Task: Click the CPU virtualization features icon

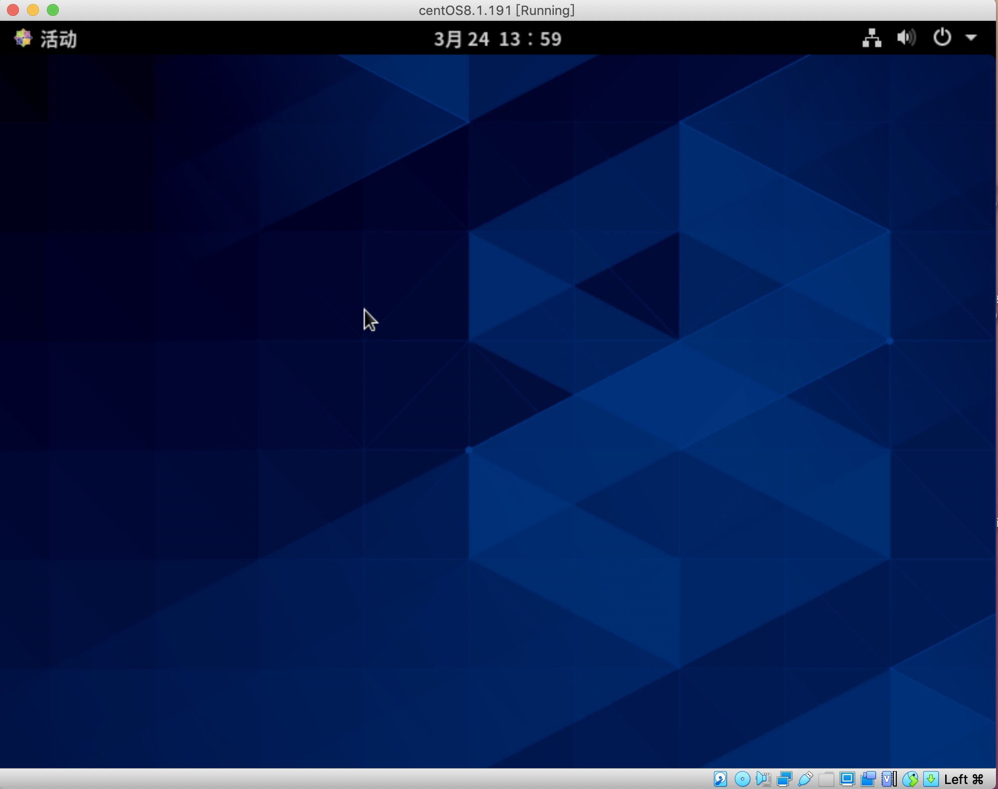Action: (889, 779)
